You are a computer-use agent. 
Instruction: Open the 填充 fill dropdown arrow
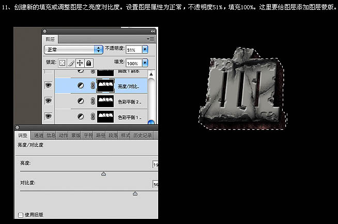point(145,63)
